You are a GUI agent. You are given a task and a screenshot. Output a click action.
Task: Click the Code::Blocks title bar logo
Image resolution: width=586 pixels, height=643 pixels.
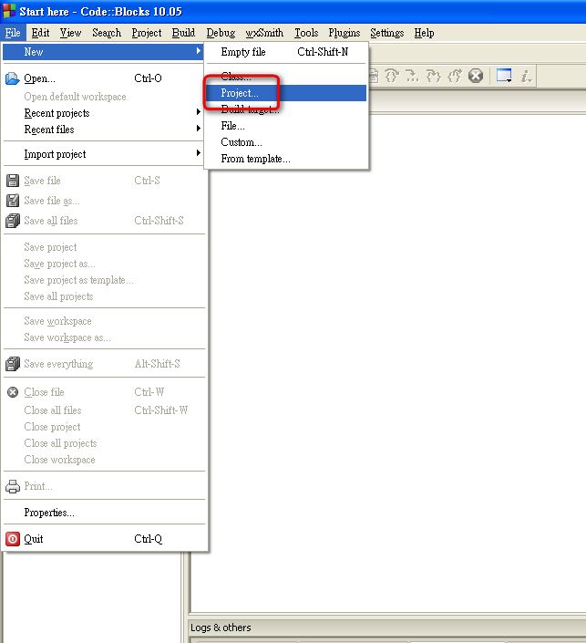tap(8, 11)
